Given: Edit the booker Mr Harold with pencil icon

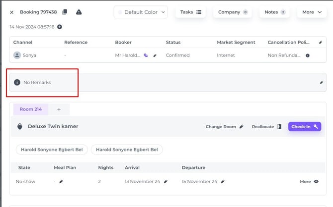Looking at the screenshot, I should pyautogui.click(x=155, y=55).
